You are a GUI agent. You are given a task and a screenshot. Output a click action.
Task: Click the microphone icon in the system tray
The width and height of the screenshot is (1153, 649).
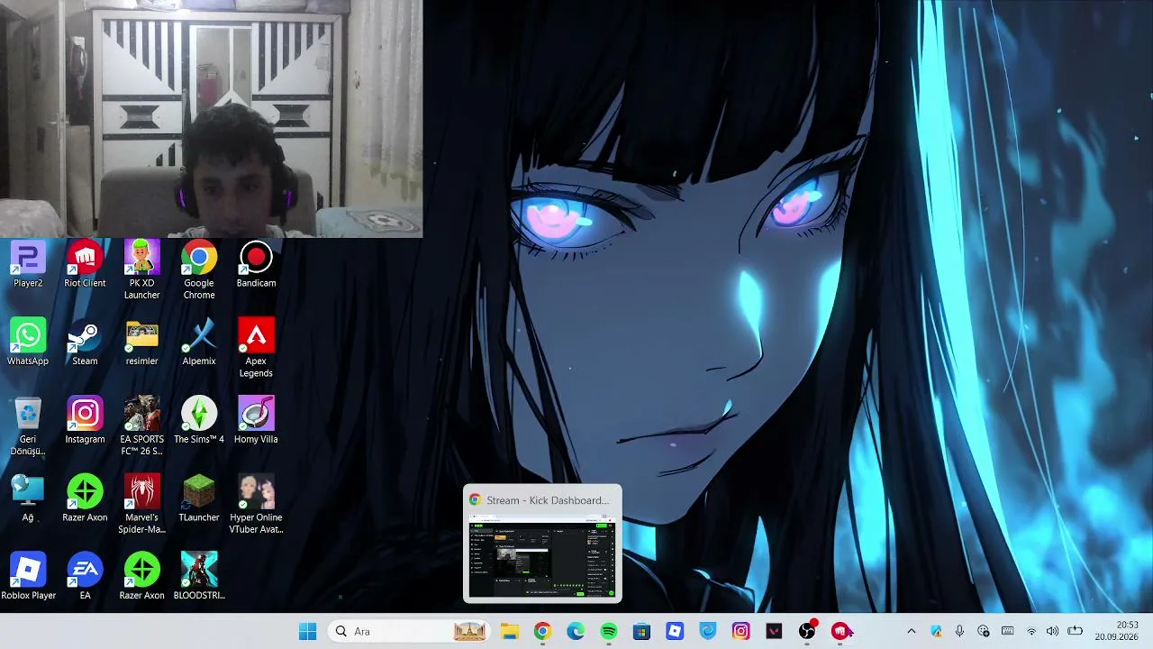coord(959,631)
